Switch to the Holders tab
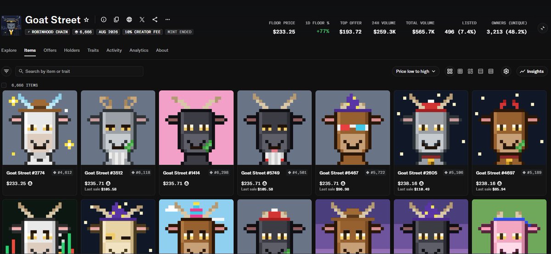Screen dimensions: 551x254 tap(72, 50)
